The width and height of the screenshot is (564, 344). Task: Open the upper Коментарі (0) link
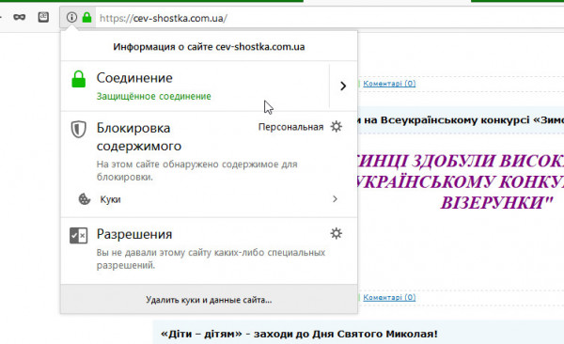coord(389,84)
